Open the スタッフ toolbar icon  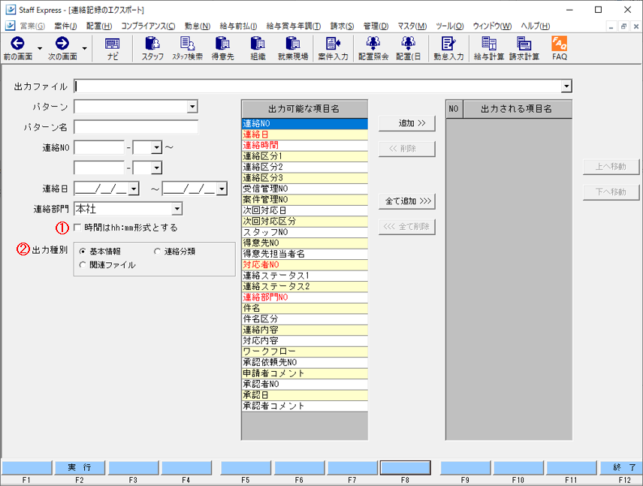(152, 48)
